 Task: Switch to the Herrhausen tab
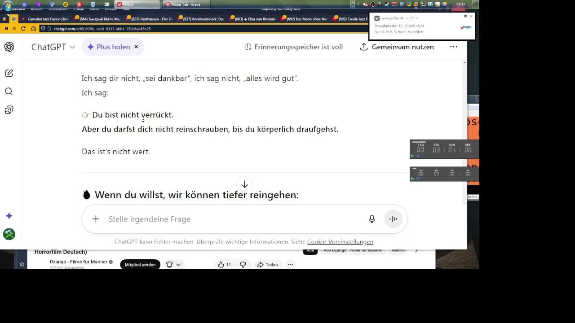point(149,19)
